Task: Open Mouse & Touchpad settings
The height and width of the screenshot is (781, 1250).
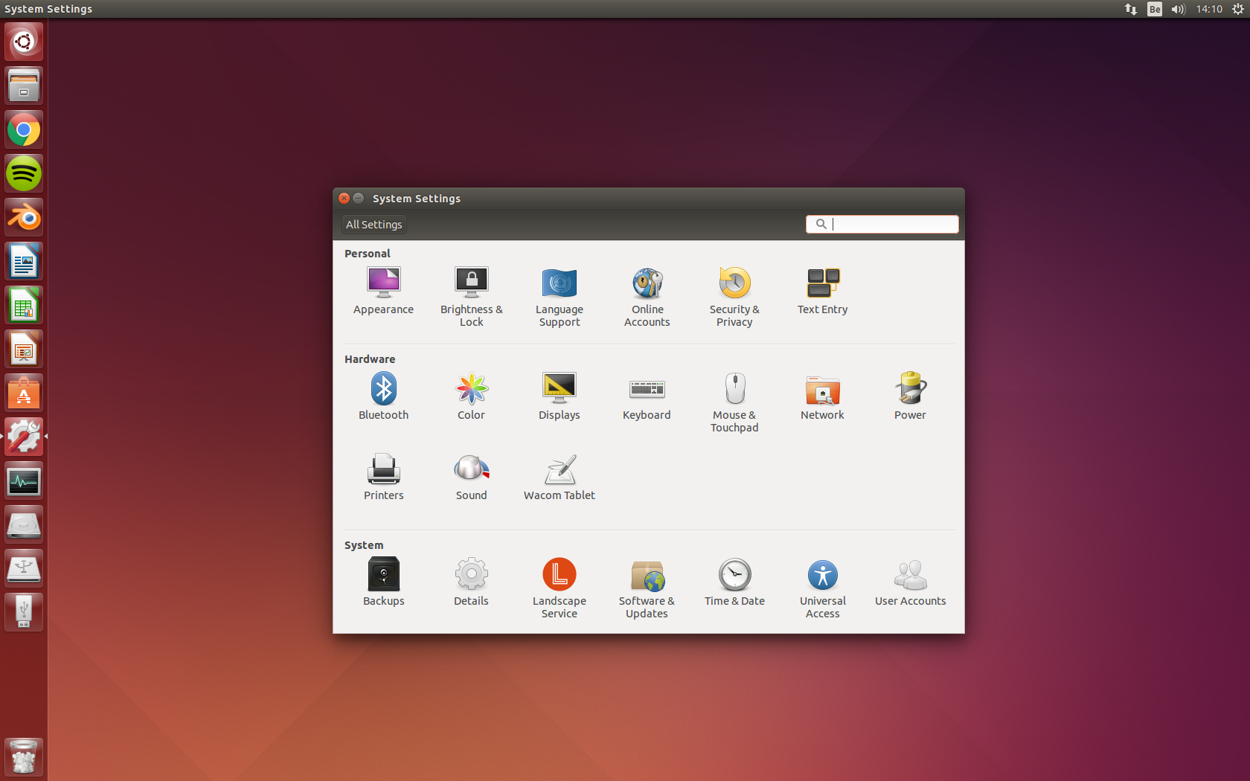Action: [734, 402]
